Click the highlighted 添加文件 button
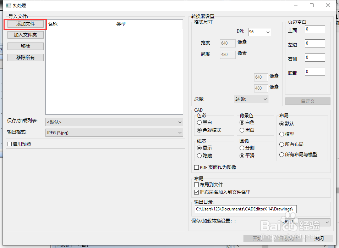 pyautogui.click(x=25, y=24)
